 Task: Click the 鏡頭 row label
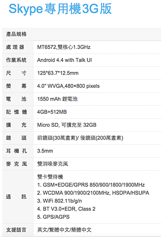[16, 138]
